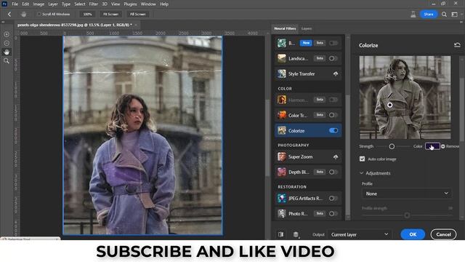Click the reset parameters icon beside Colorize title
The image size is (465, 262).
click(457, 45)
